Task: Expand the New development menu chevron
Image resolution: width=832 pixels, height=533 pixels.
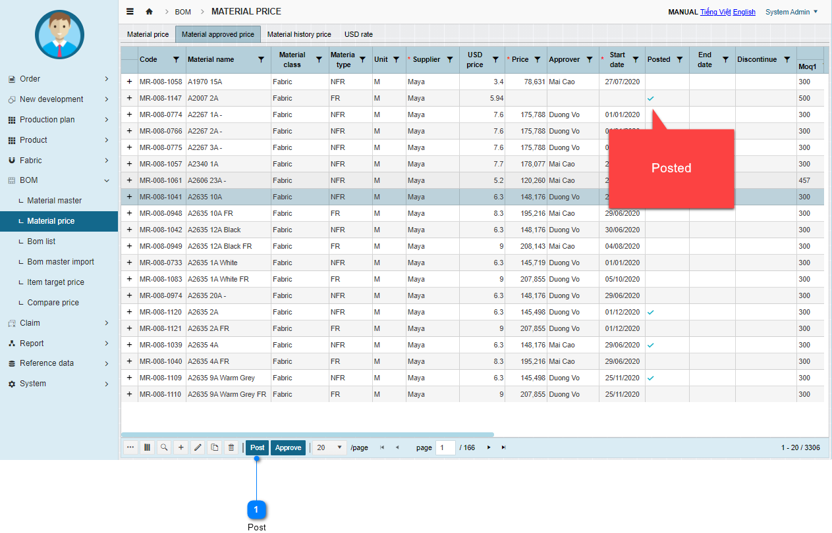Action: click(107, 99)
